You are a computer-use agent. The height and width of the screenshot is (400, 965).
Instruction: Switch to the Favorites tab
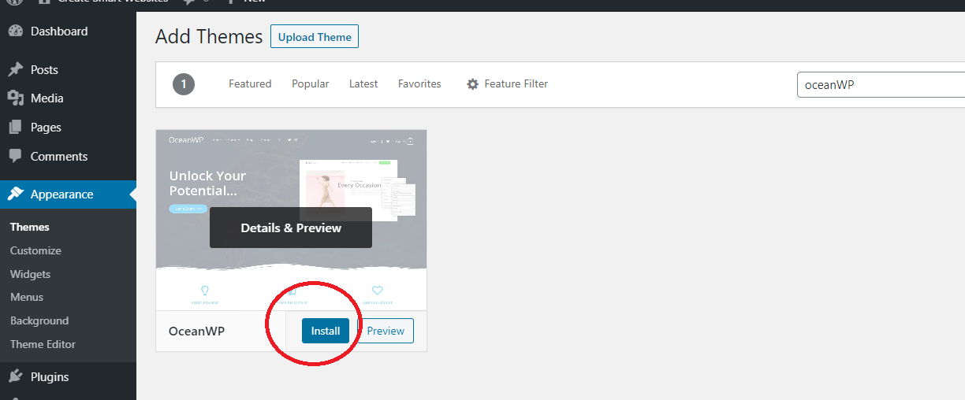pos(419,83)
